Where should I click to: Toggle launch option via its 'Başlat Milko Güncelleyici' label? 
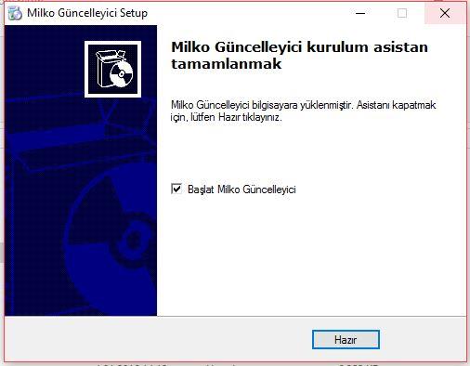coord(242,190)
